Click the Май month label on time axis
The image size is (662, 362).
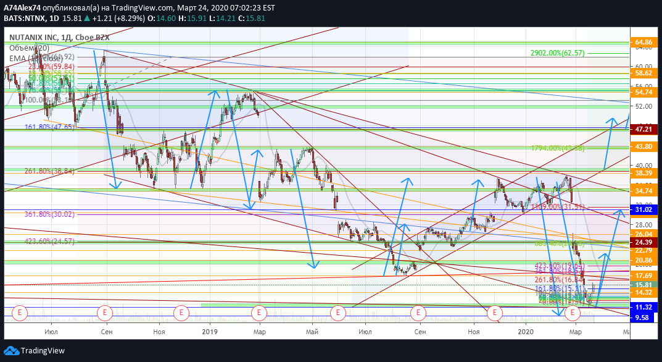312,332
